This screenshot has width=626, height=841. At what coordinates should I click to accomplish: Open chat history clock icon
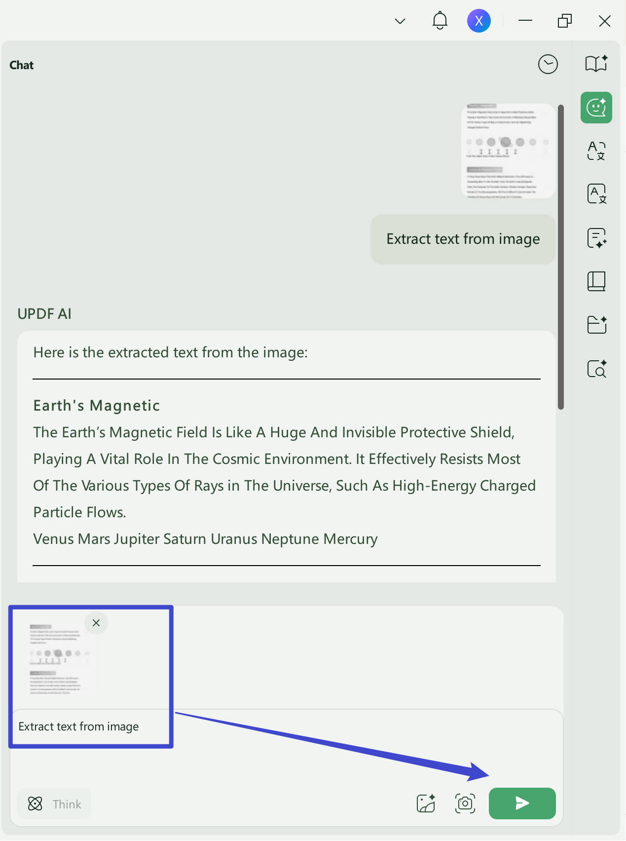pos(548,64)
